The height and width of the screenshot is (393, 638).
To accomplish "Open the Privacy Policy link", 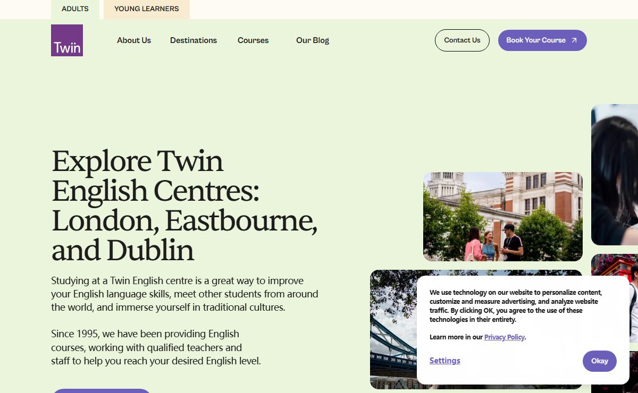I will tap(505, 337).
